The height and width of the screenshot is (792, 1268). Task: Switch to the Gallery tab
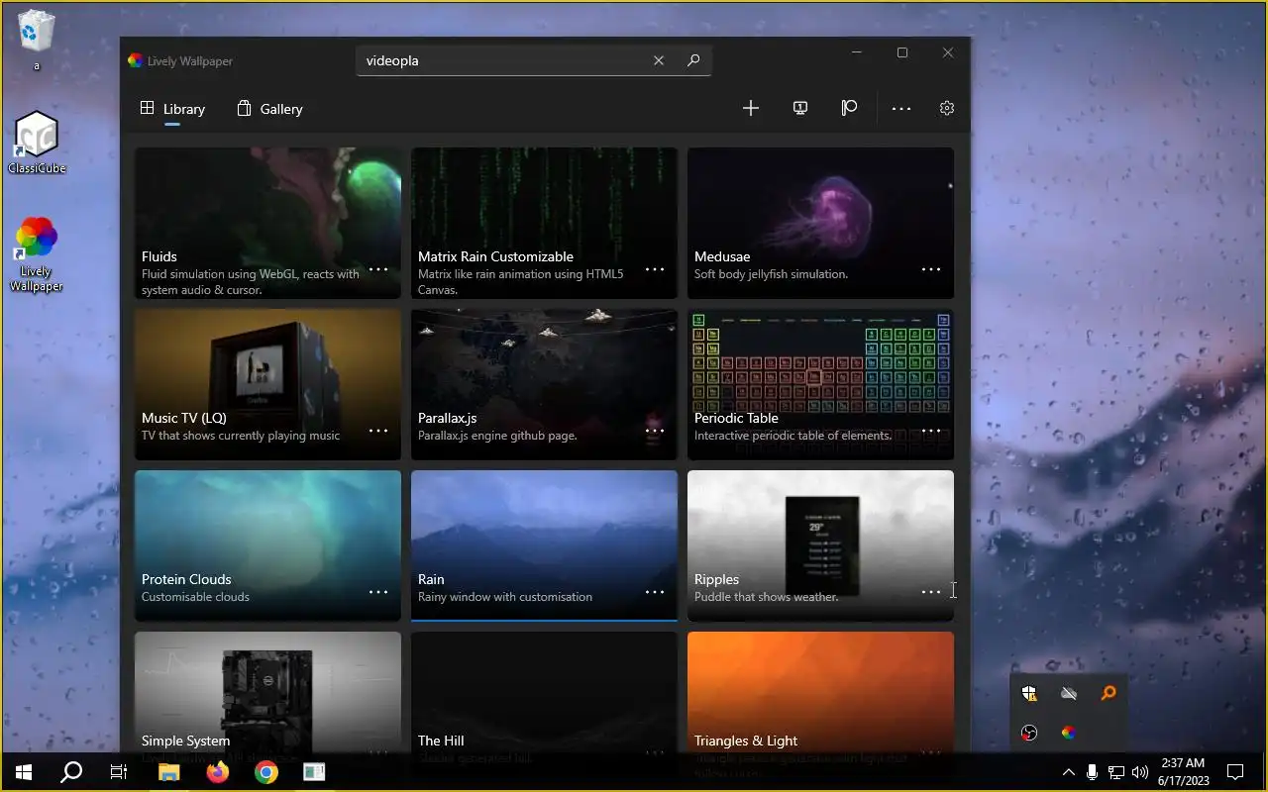click(269, 109)
